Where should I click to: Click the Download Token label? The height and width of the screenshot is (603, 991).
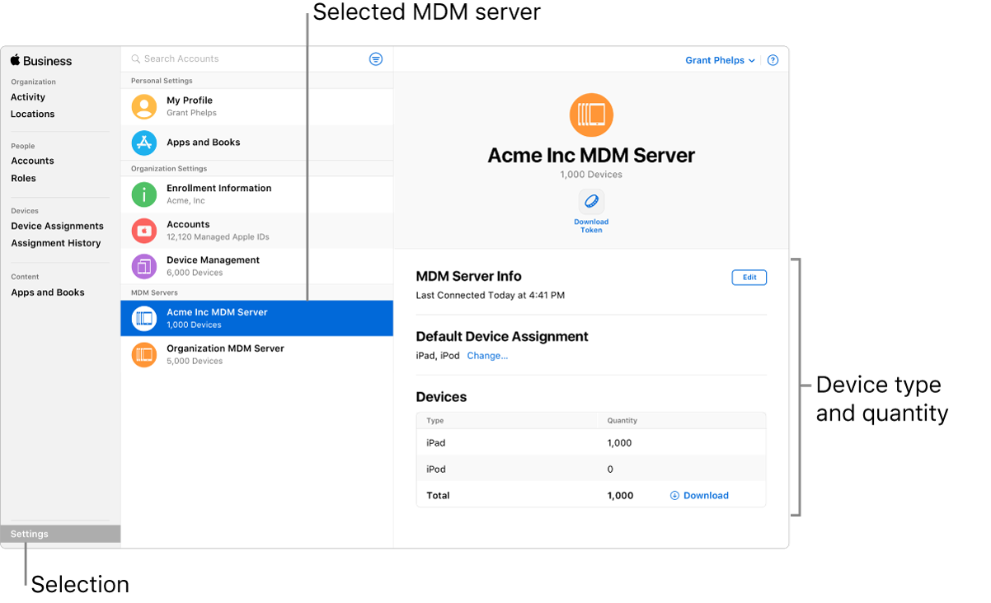click(591, 226)
